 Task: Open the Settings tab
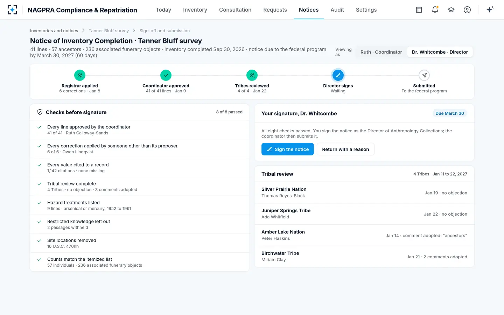[x=366, y=10]
